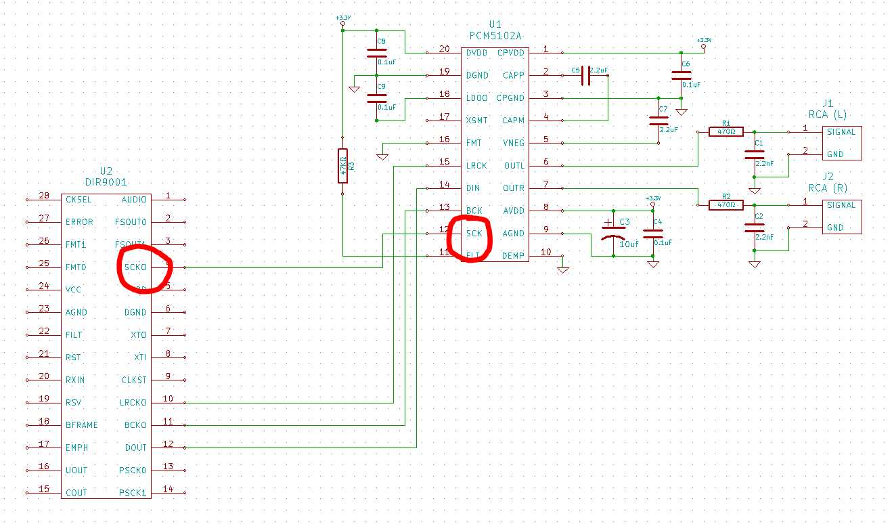This screenshot has height=524, width=894.
Task: Select the 47KΩ resistor R3
Action: (342, 166)
